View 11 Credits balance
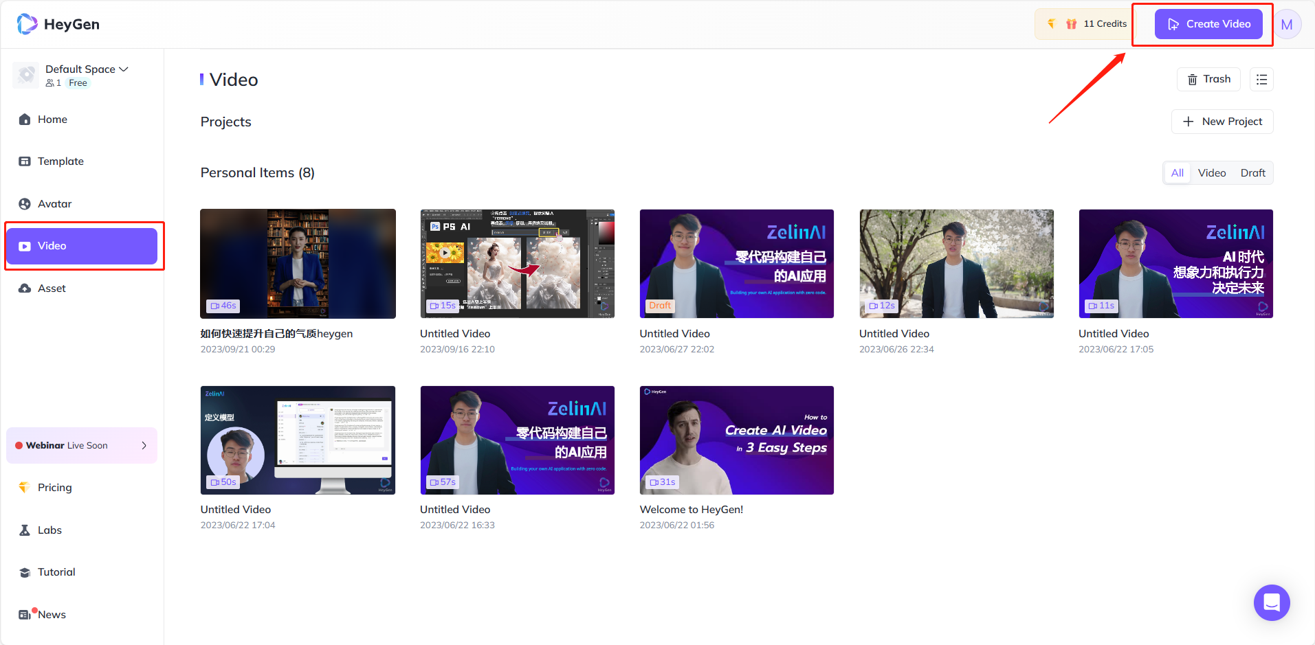 pyautogui.click(x=1105, y=24)
